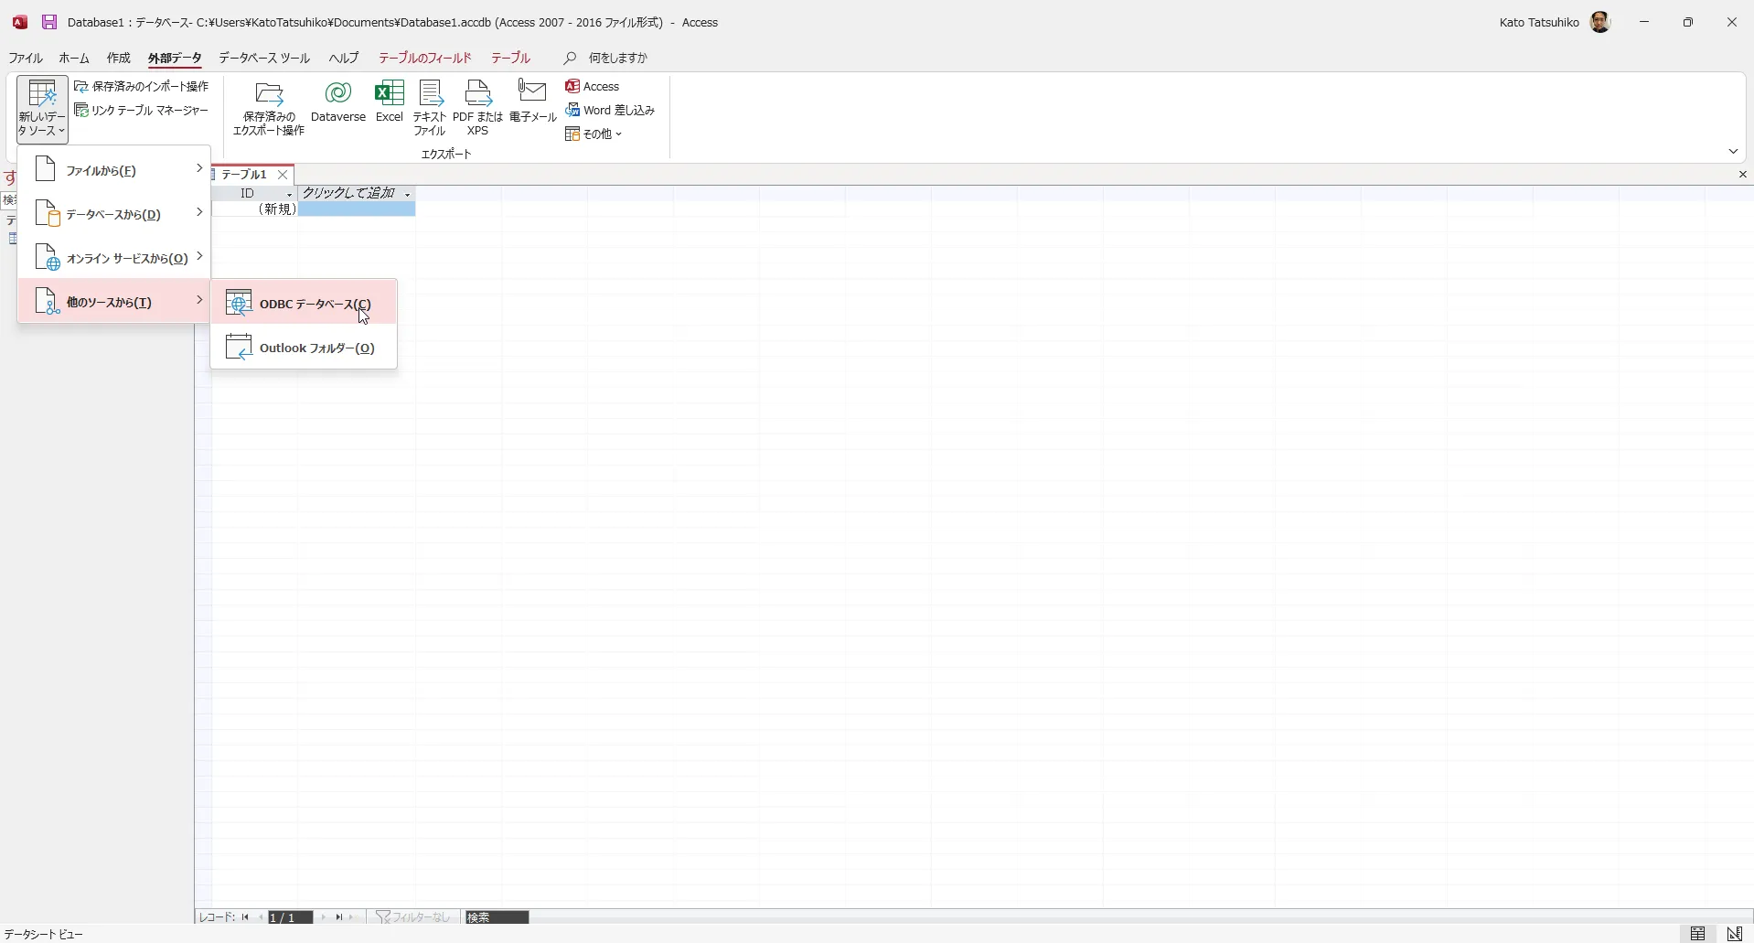Choose Outlook フォルダー from the submenu
Screen dimensions: 1754x943
coord(317,348)
